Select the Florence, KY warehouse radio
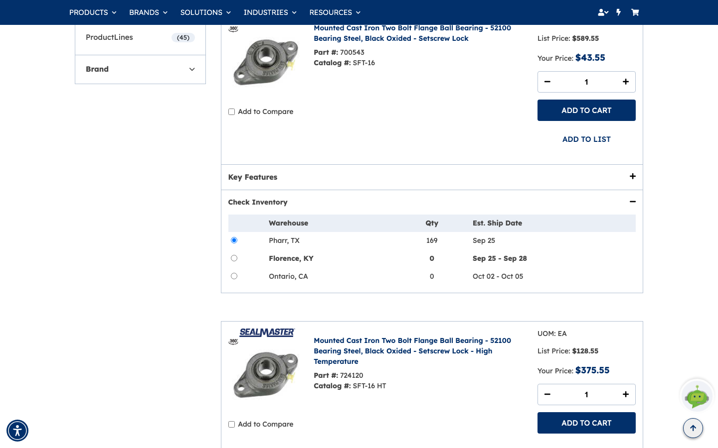The height and width of the screenshot is (448, 718). coord(234,258)
